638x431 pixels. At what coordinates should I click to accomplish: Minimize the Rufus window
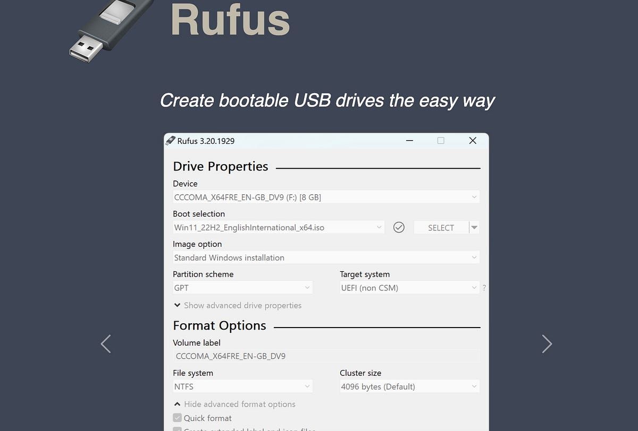point(409,141)
